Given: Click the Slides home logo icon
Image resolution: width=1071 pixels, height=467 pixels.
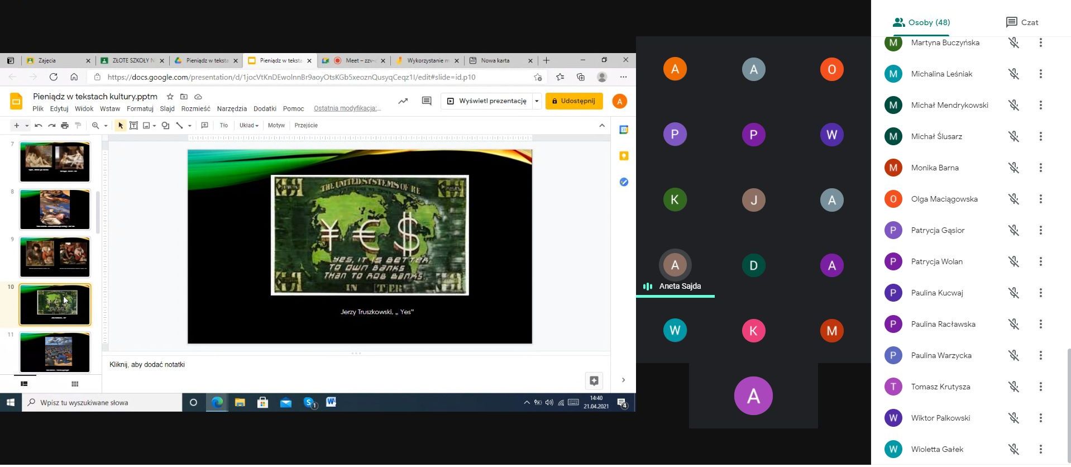Looking at the screenshot, I should (16, 101).
